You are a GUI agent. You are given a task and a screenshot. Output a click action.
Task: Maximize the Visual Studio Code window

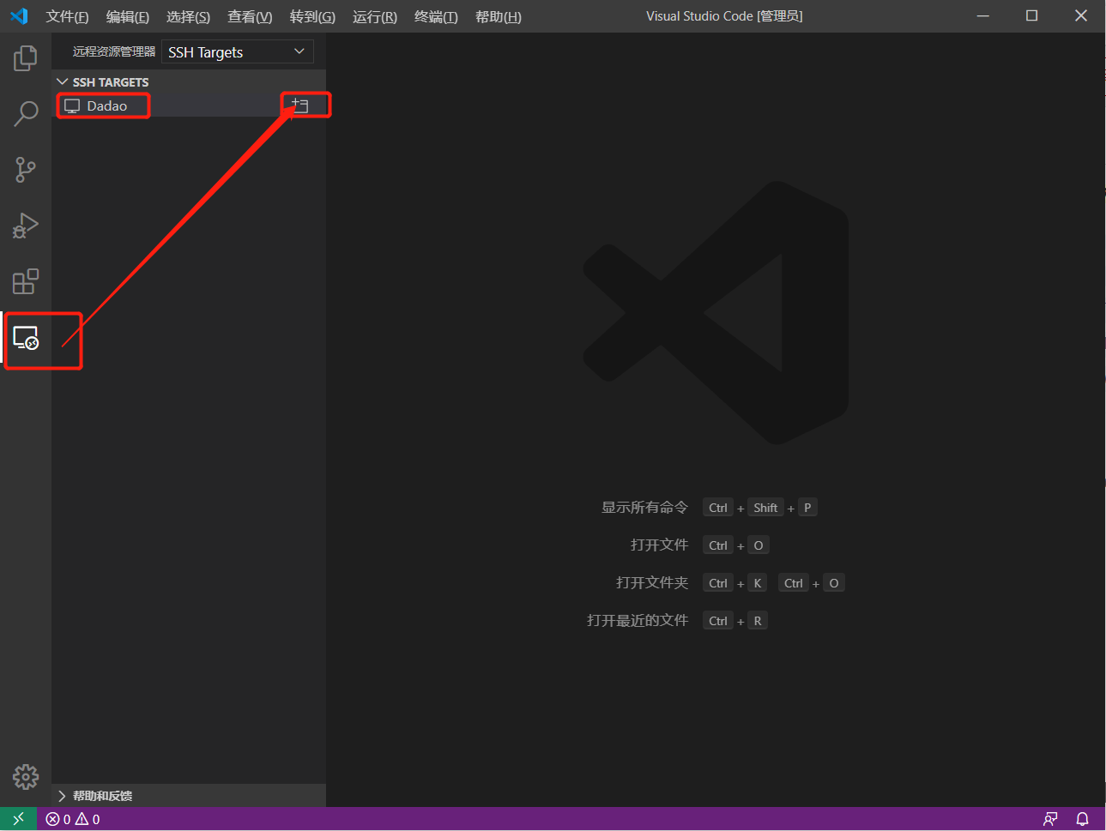pos(1032,16)
